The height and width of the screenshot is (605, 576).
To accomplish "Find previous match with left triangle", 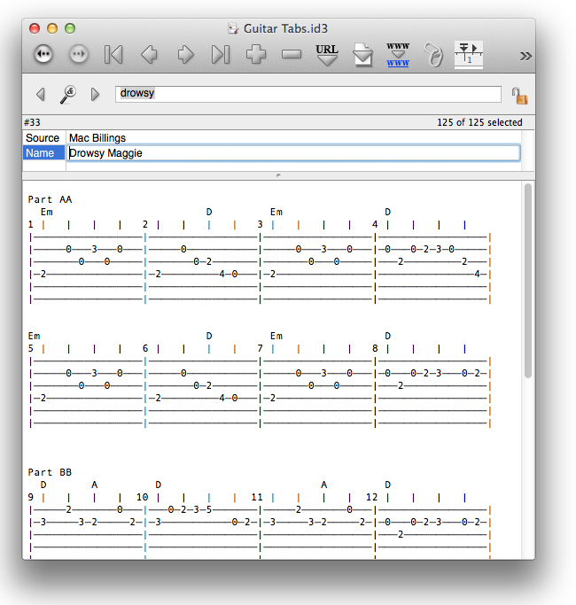I will 41,94.
